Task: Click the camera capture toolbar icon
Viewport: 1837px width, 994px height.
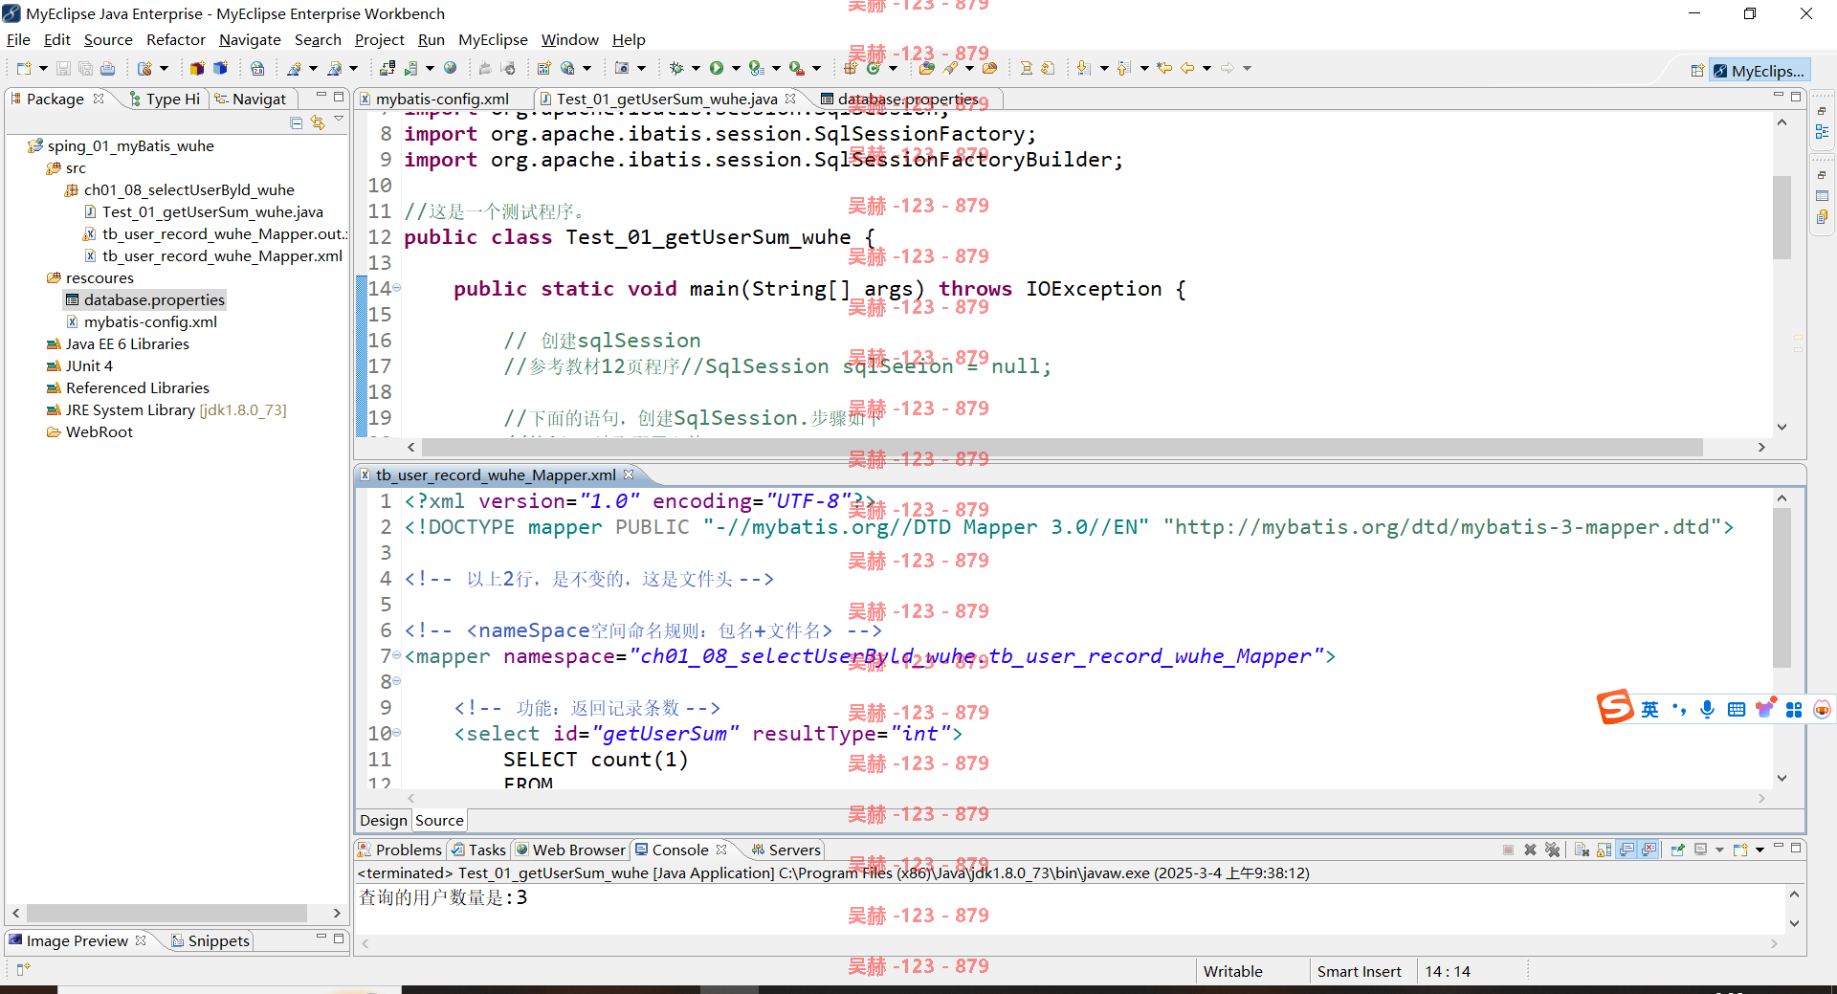Action: pos(622,68)
